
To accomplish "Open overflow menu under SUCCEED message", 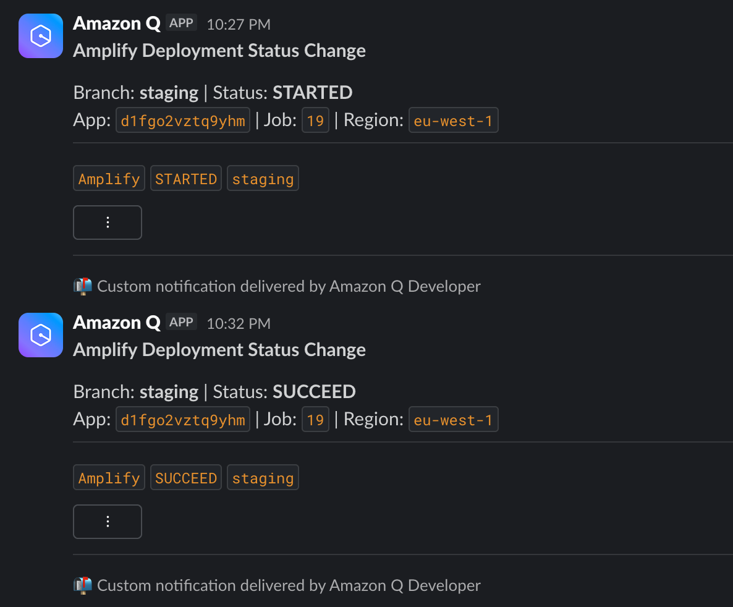I will coord(108,522).
